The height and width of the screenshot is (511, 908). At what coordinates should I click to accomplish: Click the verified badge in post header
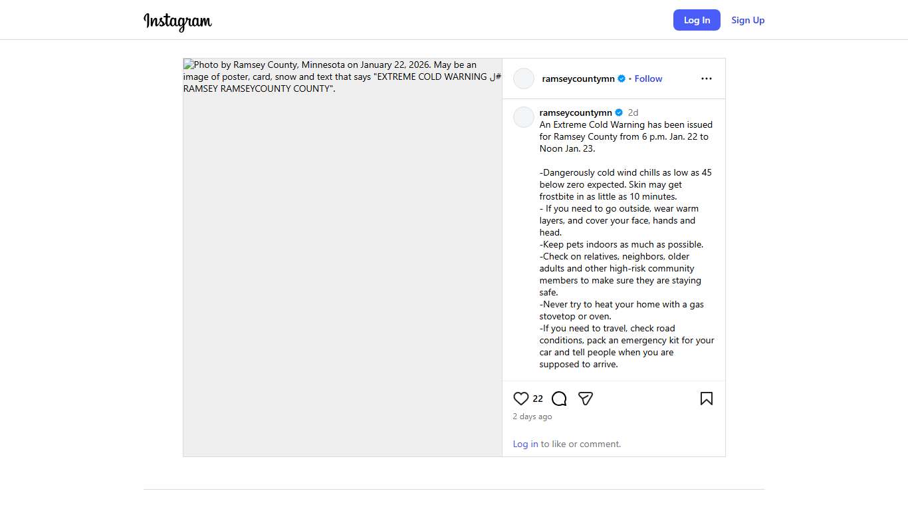(x=622, y=79)
